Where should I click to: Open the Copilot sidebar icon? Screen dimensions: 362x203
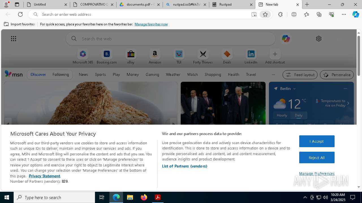click(x=355, y=14)
